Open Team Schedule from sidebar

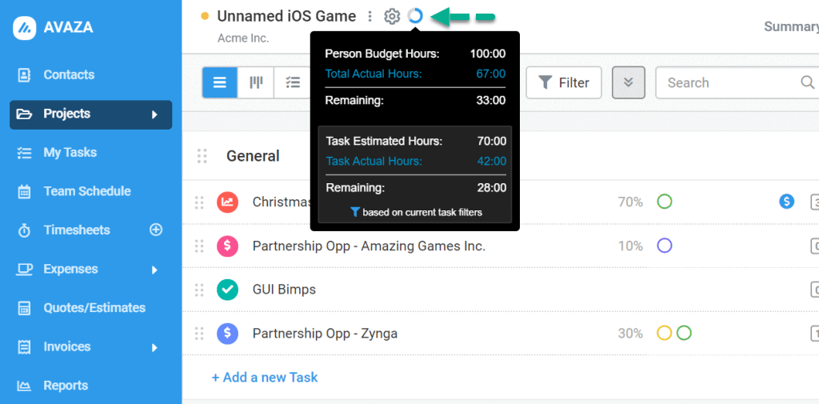(86, 191)
